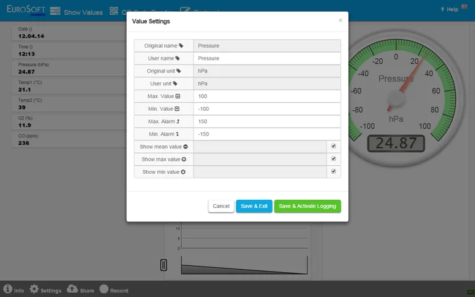Click the up arrow icon beside Max. Alarm
The width and height of the screenshot is (475, 297).
[178, 121]
